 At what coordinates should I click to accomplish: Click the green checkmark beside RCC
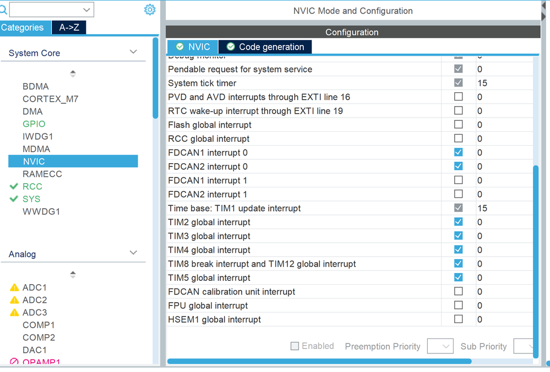[x=14, y=187]
